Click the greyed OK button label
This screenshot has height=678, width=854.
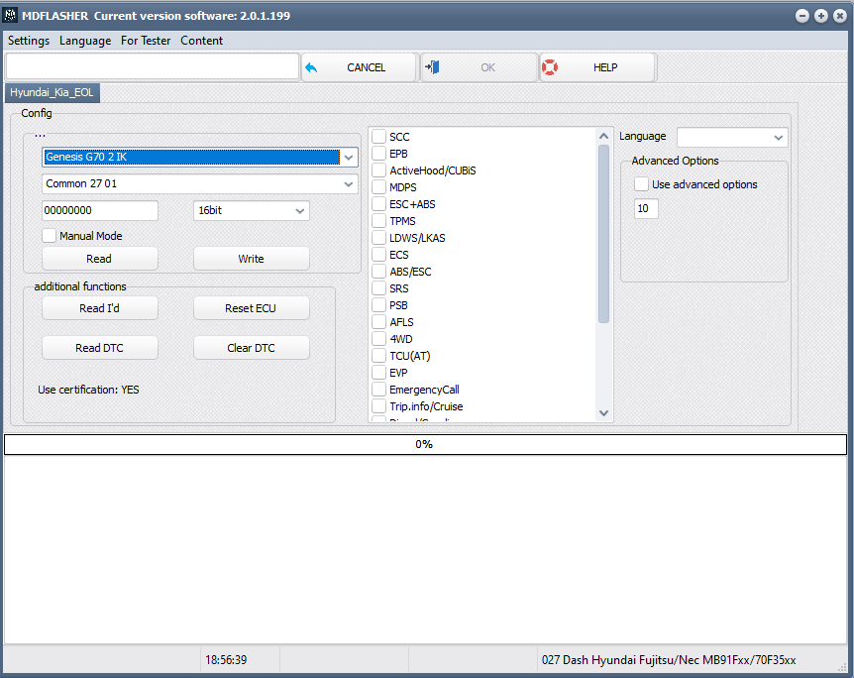488,67
